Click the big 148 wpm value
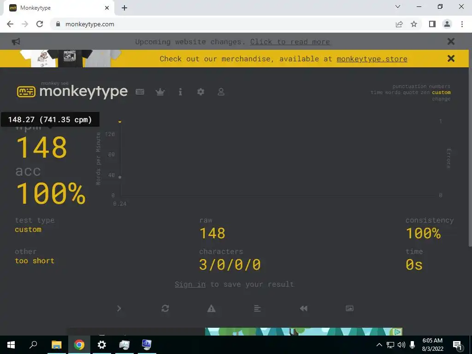 pos(41,147)
